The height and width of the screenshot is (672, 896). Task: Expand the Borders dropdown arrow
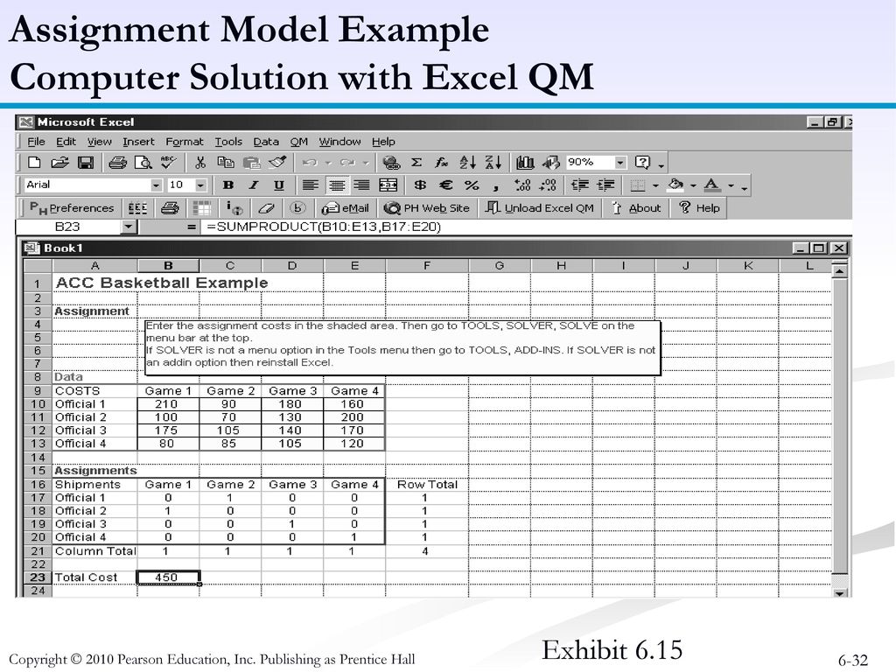[x=655, y=185]
